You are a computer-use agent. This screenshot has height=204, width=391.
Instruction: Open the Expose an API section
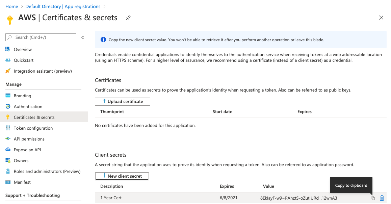[29, 150]
